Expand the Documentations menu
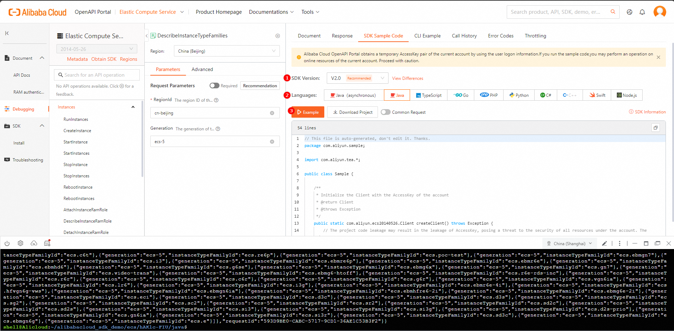This screenshot has width=674, height=331. (271, 12)
